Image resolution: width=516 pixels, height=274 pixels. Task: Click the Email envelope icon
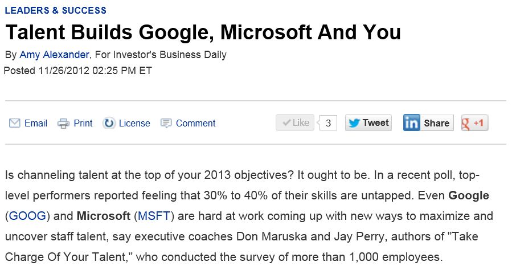(x=14, y=123)
